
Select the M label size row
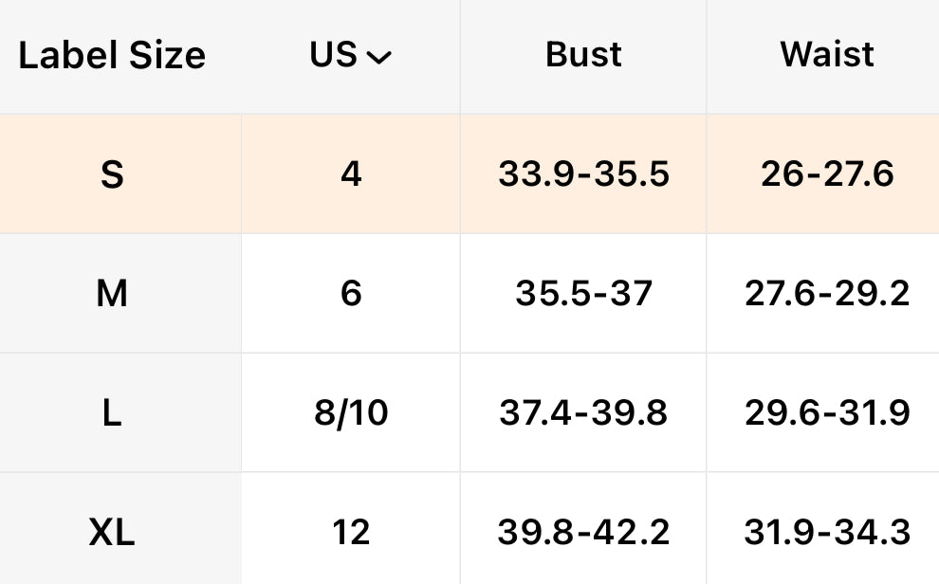coord(112,294)
